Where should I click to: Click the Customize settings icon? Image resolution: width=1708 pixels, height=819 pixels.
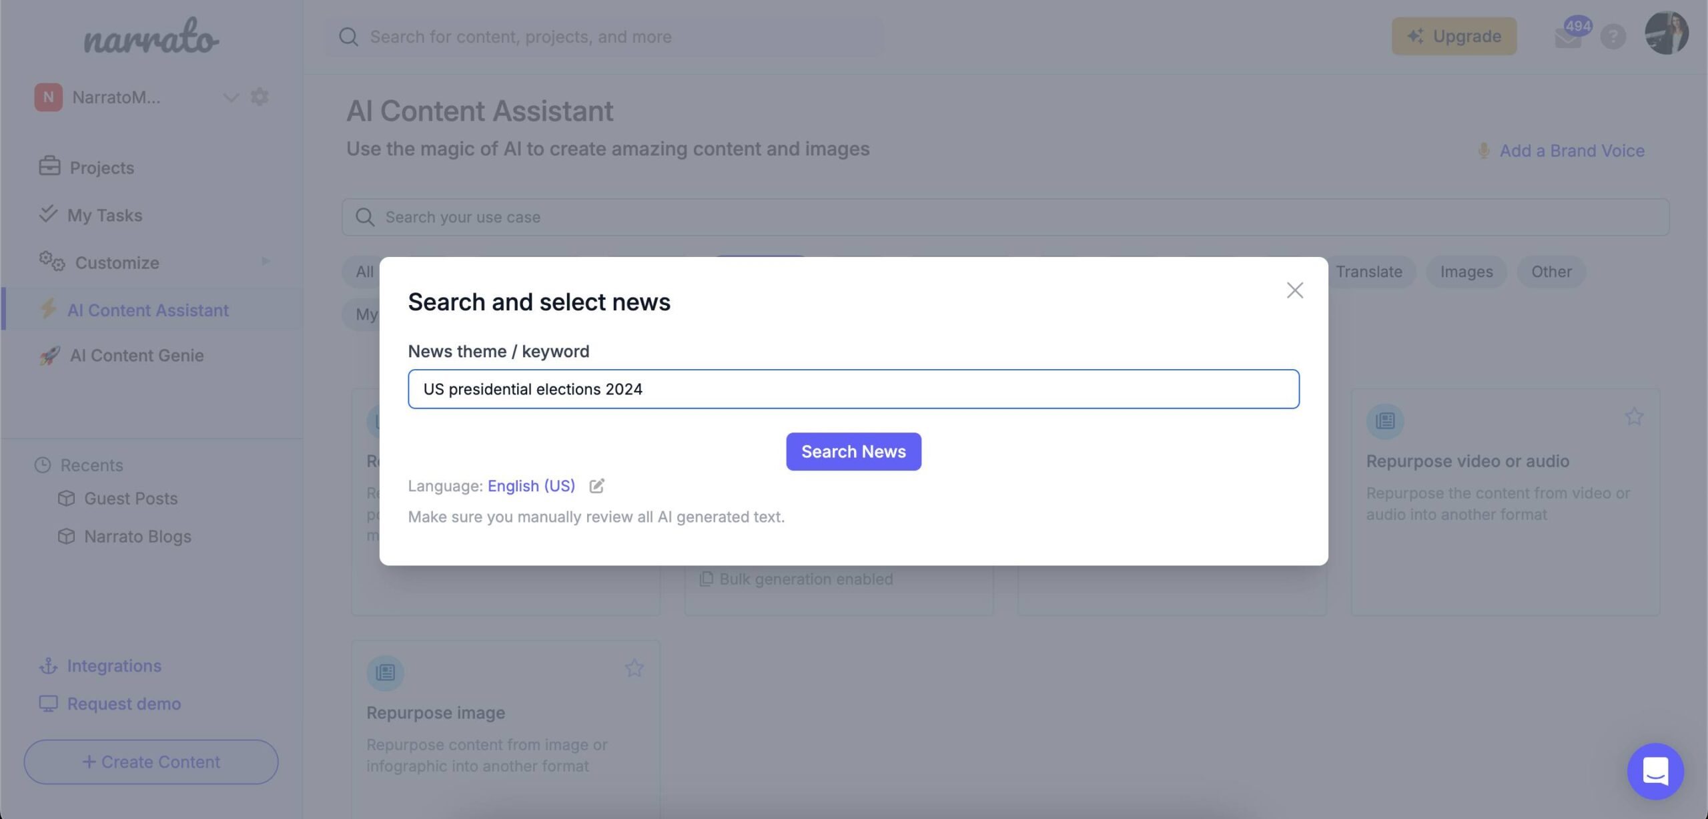(48, 262)
